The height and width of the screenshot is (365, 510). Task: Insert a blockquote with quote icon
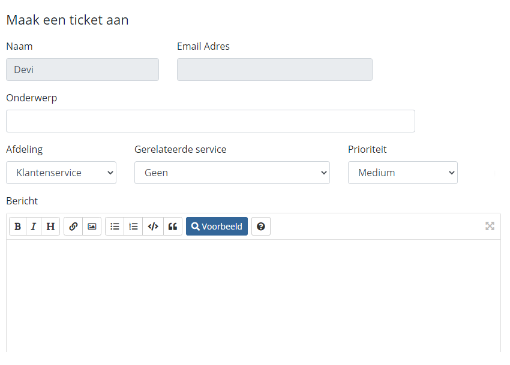pyautogui.click(x=173, y=226)
